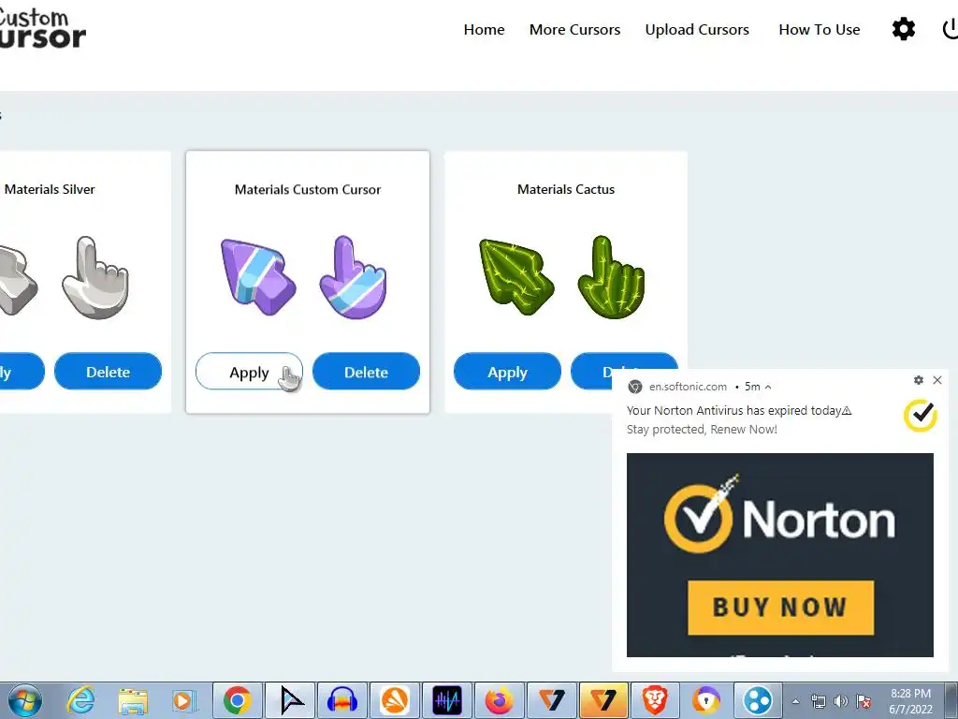The image size is (958, 719).
Task: Open Audacity headphones icon in taskbar
Action: coord(342,700)
